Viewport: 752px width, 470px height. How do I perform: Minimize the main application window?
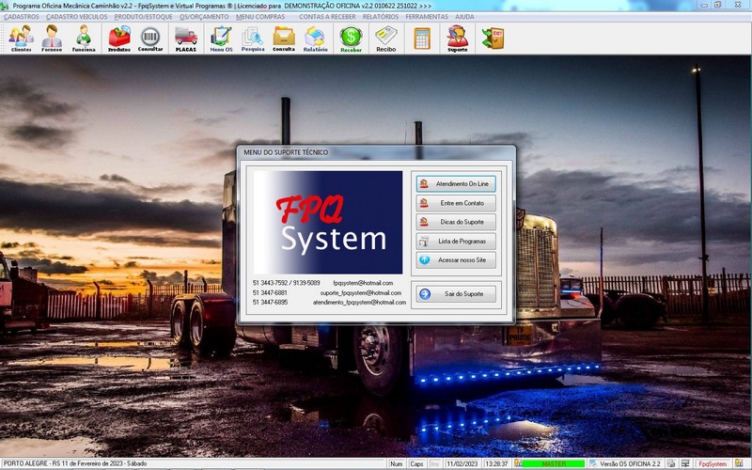point(704,5)
